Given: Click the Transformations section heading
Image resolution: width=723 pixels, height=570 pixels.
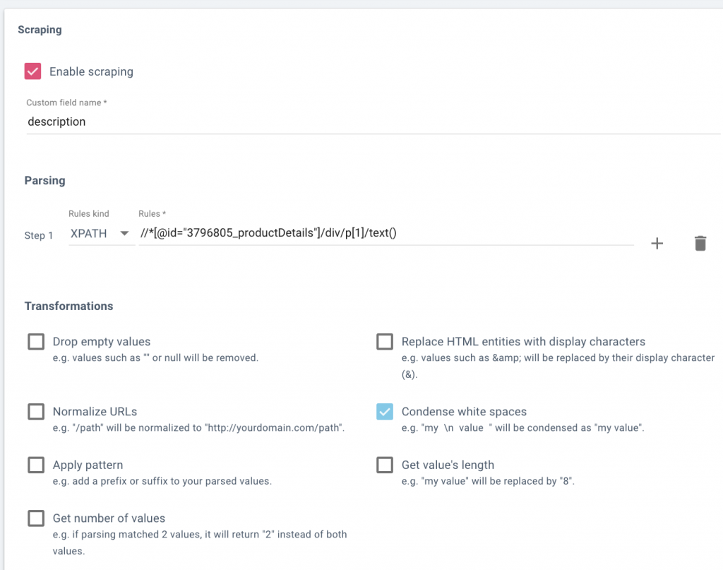Looking at the screenshot, I should [x=68, y=306].
